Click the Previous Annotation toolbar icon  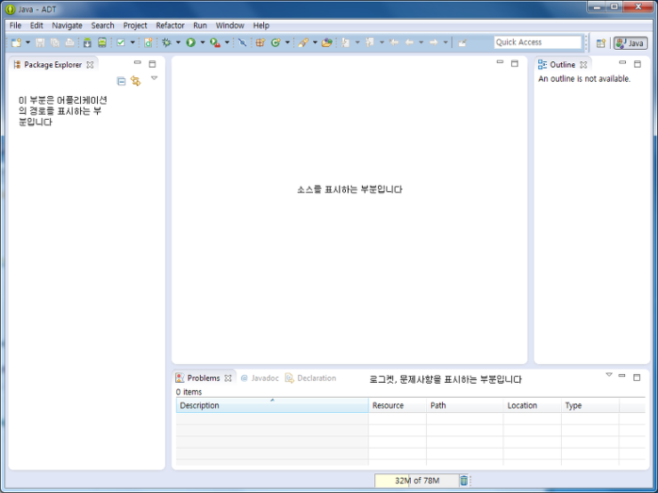[x=370, y=43]
